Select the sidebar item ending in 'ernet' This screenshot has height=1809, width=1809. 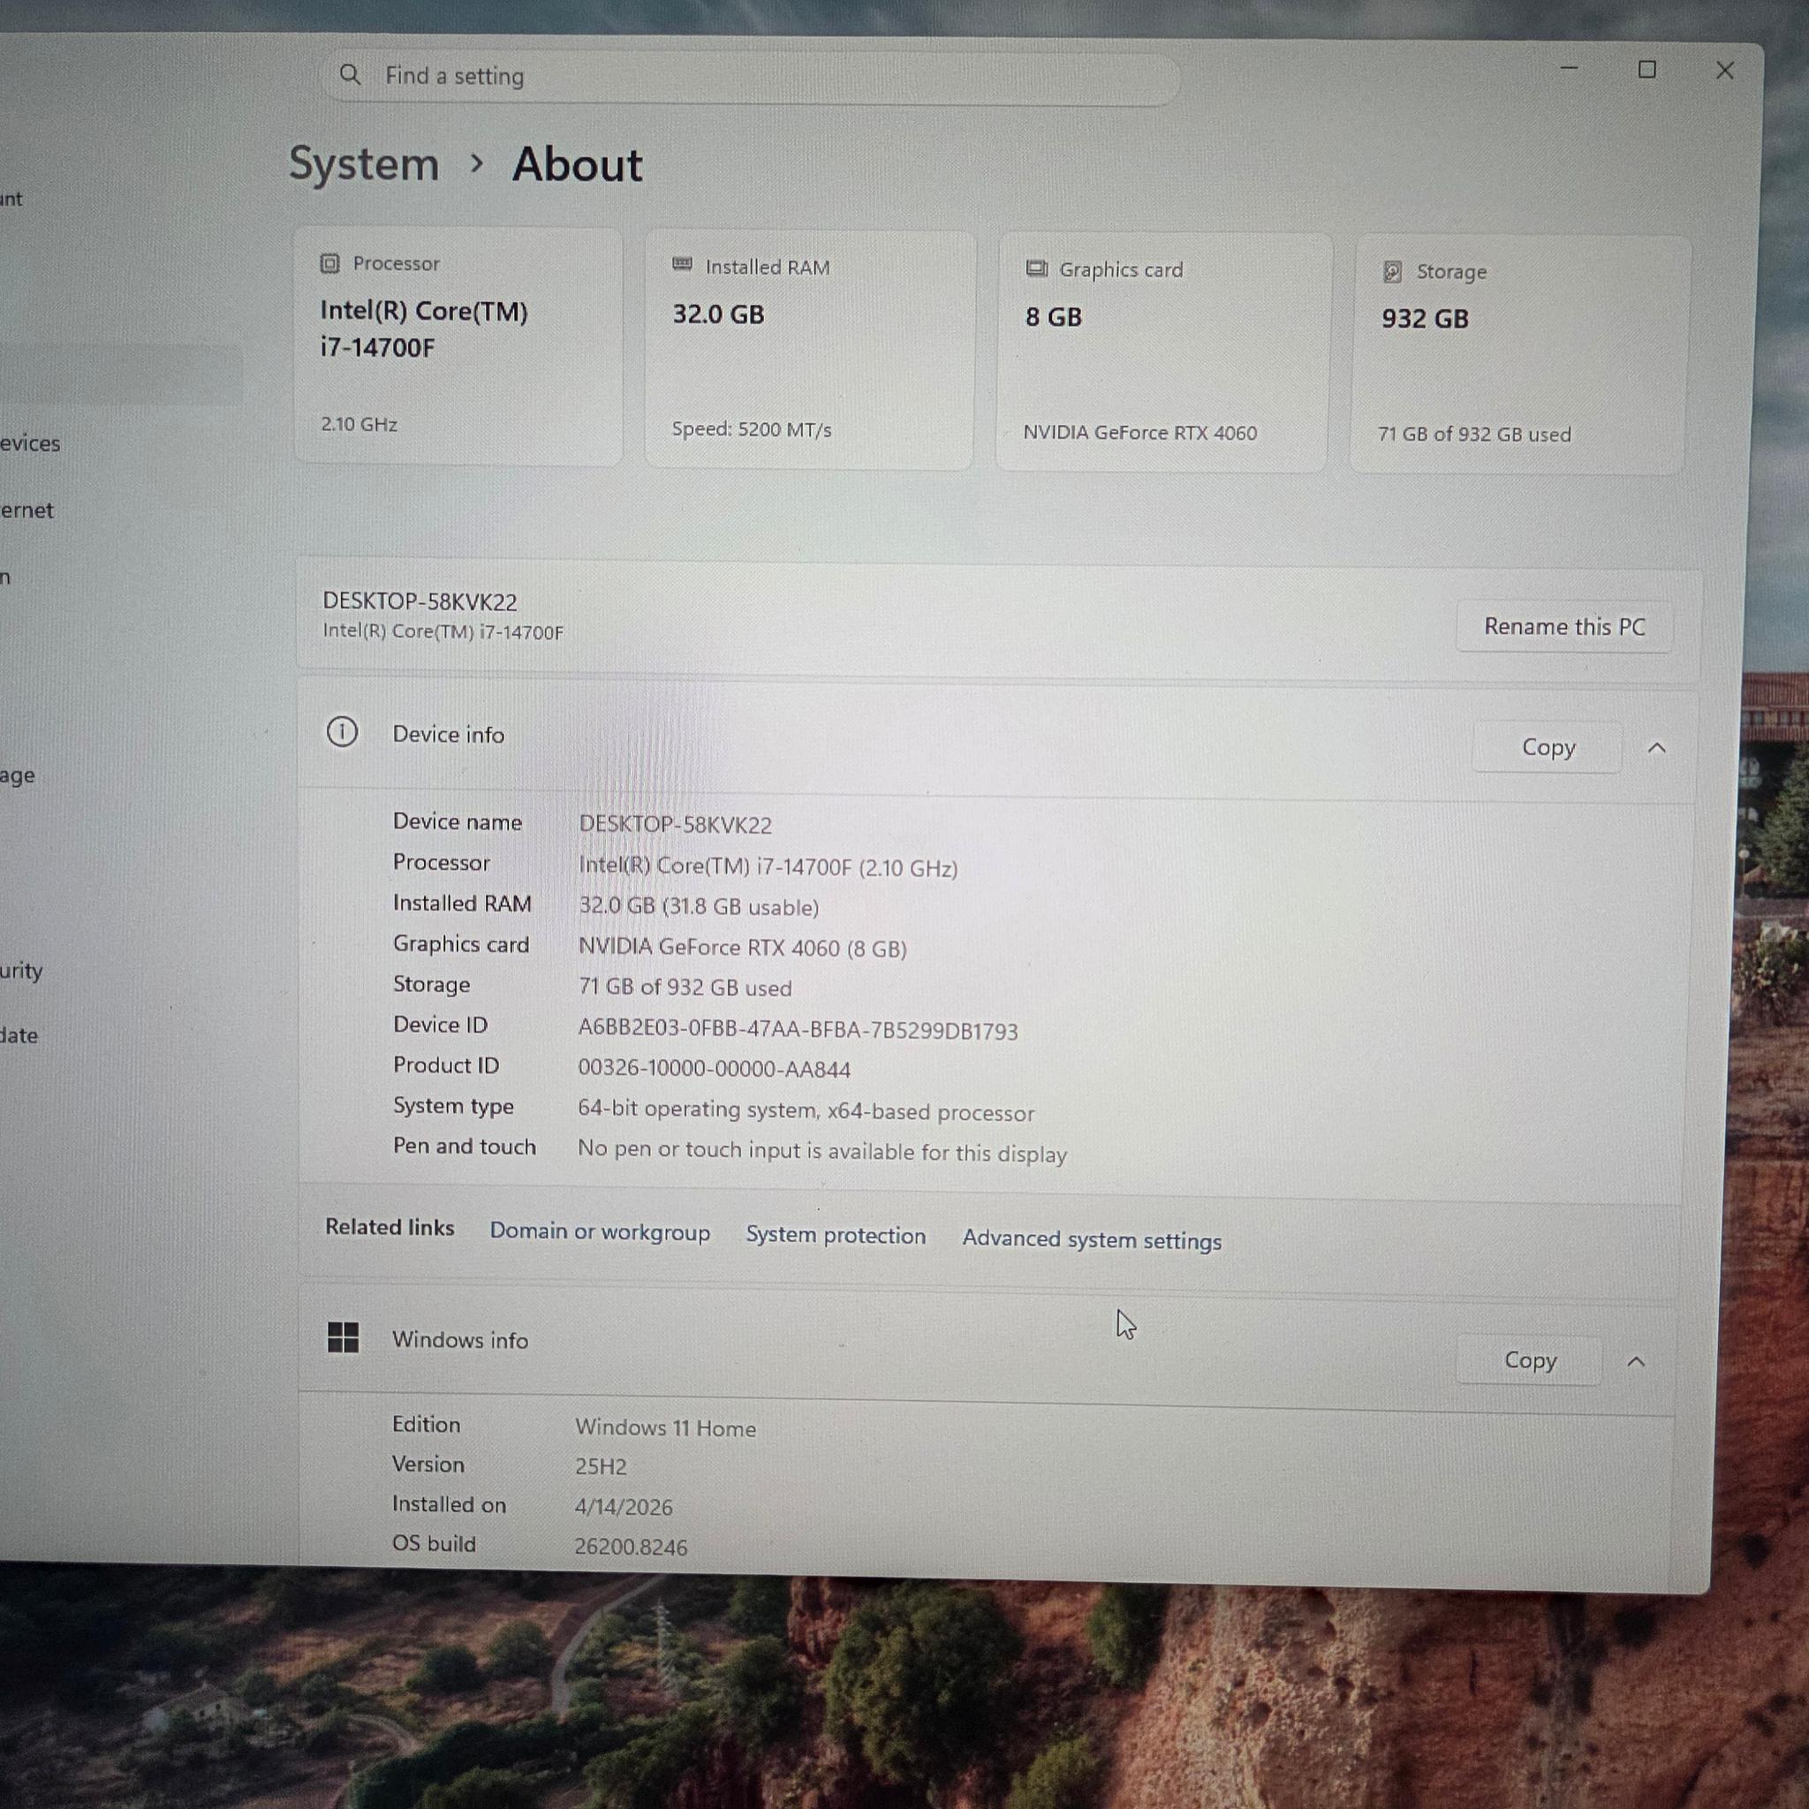tap(27, 511)
